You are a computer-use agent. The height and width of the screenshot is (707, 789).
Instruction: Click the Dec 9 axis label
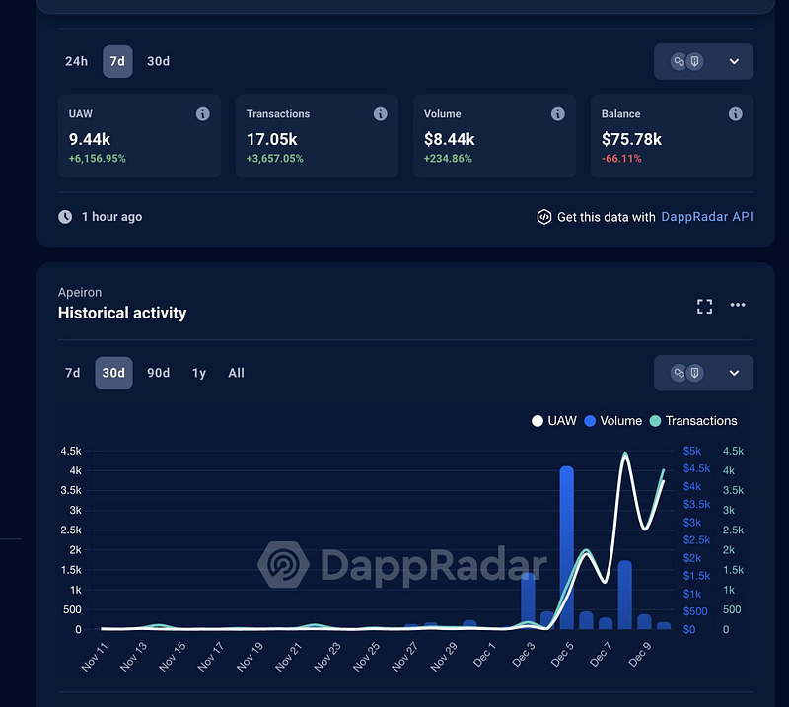coord(639,655)
